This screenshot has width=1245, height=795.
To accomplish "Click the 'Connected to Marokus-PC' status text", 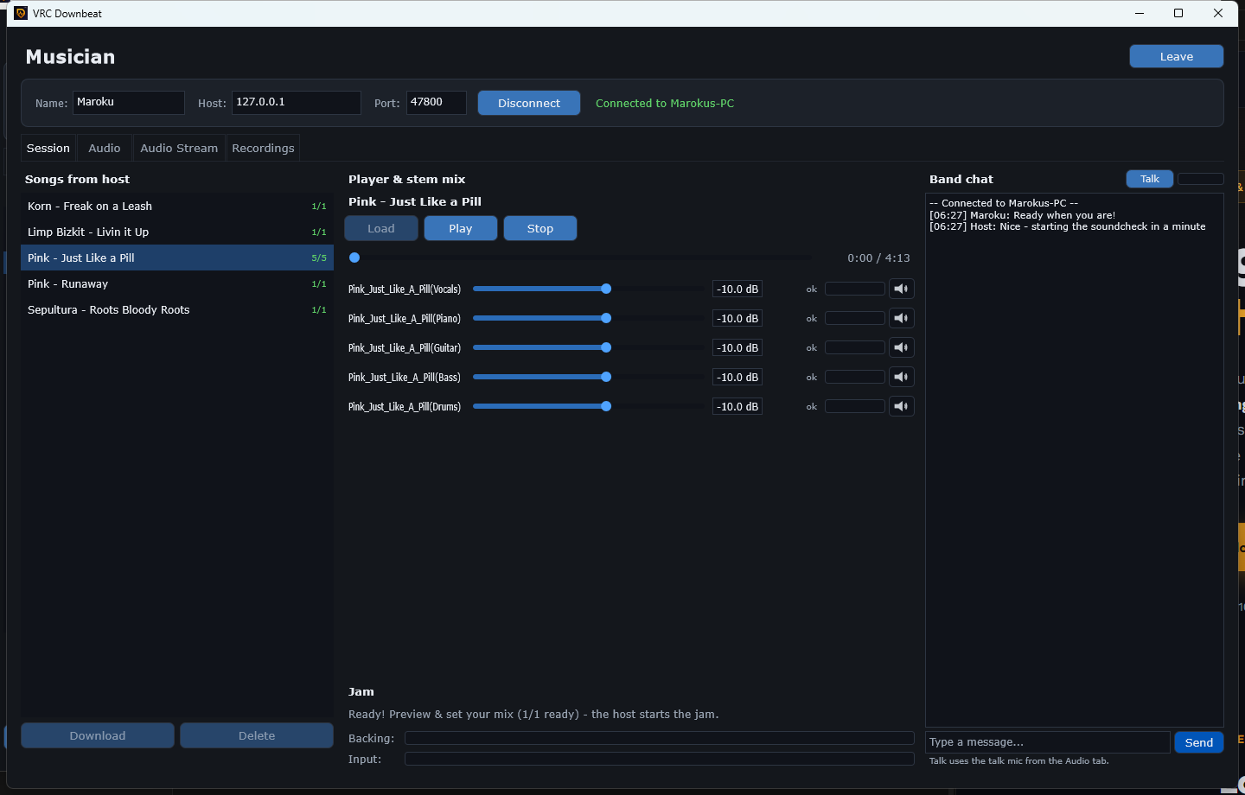I will (x=665, y=103).
